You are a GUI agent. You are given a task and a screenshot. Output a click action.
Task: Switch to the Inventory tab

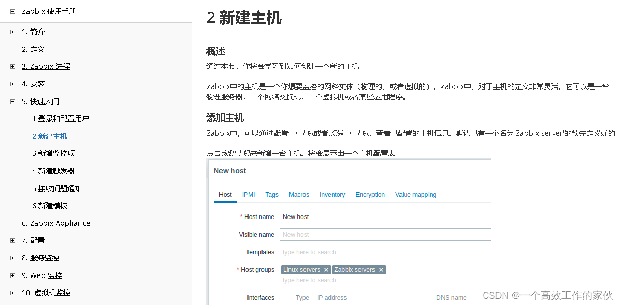tap(332, 194)
